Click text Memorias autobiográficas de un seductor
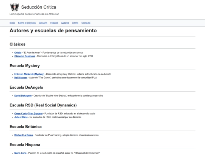 click(65, 56)
